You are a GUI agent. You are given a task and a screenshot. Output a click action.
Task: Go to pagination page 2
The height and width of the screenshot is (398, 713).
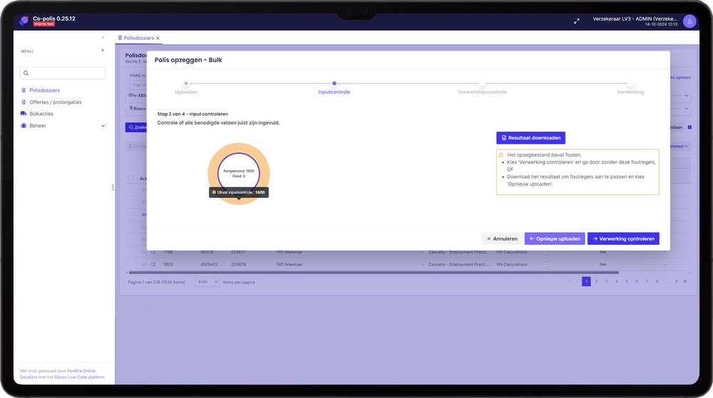point(597,281)
